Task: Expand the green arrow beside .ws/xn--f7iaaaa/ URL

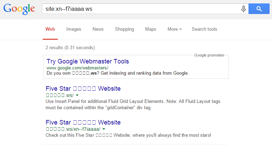Action: click(x=104, y=129)
